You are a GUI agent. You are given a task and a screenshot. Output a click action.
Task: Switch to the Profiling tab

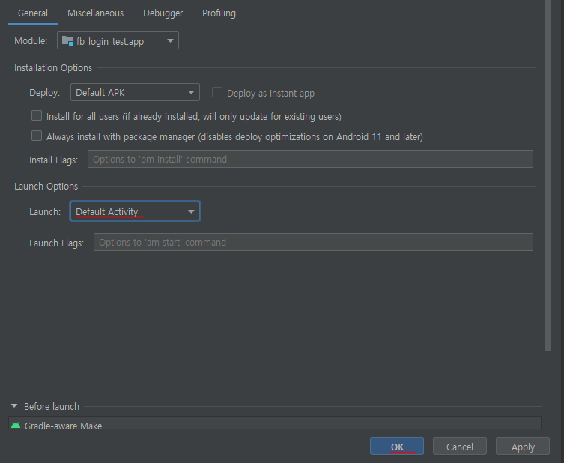[219, 13]
